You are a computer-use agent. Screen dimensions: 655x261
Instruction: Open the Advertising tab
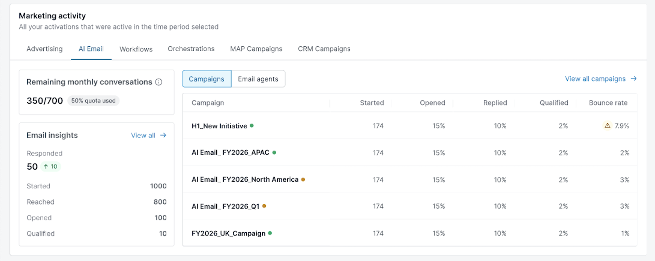44,49
